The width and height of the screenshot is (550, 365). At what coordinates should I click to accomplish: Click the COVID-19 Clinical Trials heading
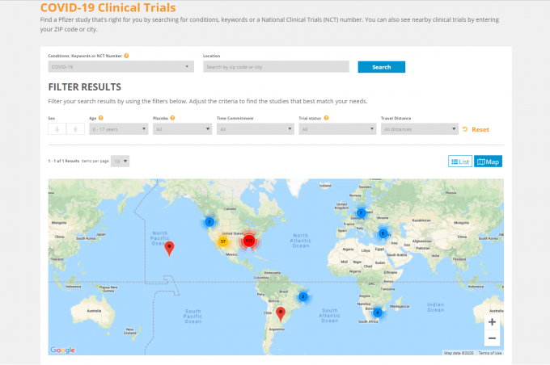[108, 7]
